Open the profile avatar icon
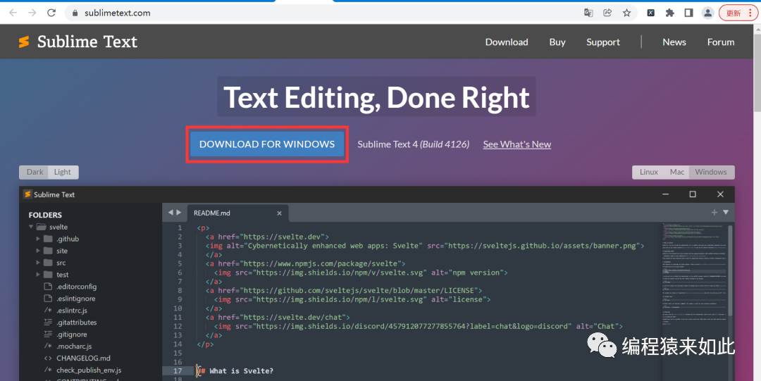The width and height of the screenshot is (761, 381). (x=708, y=13)
